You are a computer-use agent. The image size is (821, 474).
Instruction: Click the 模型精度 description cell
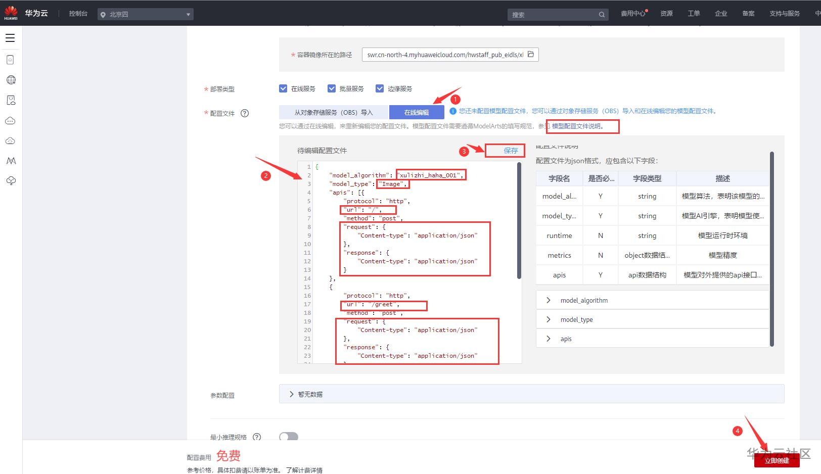722,255
